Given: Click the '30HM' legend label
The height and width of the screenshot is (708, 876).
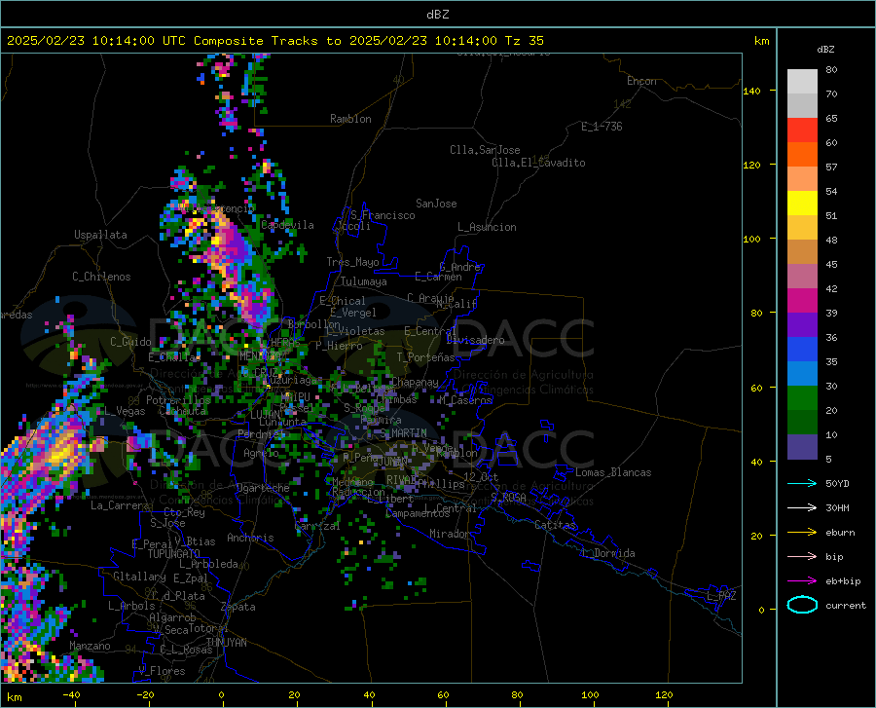Looking at the screenshot, I should [x=837, y=507].
